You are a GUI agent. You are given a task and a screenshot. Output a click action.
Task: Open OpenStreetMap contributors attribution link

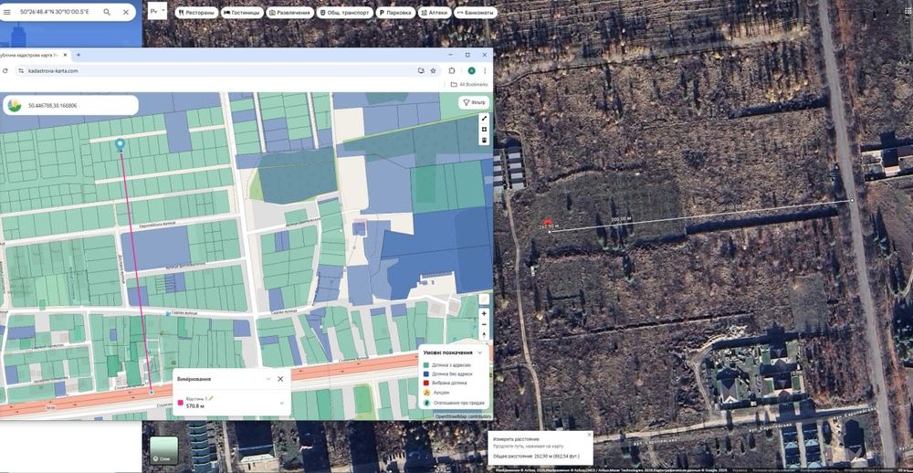(463, 416)
